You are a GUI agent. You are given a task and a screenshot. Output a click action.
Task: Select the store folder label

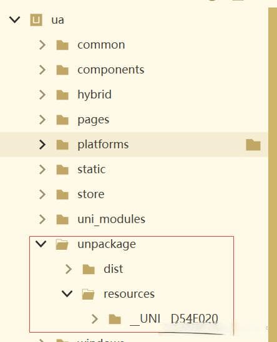point(91,194)
